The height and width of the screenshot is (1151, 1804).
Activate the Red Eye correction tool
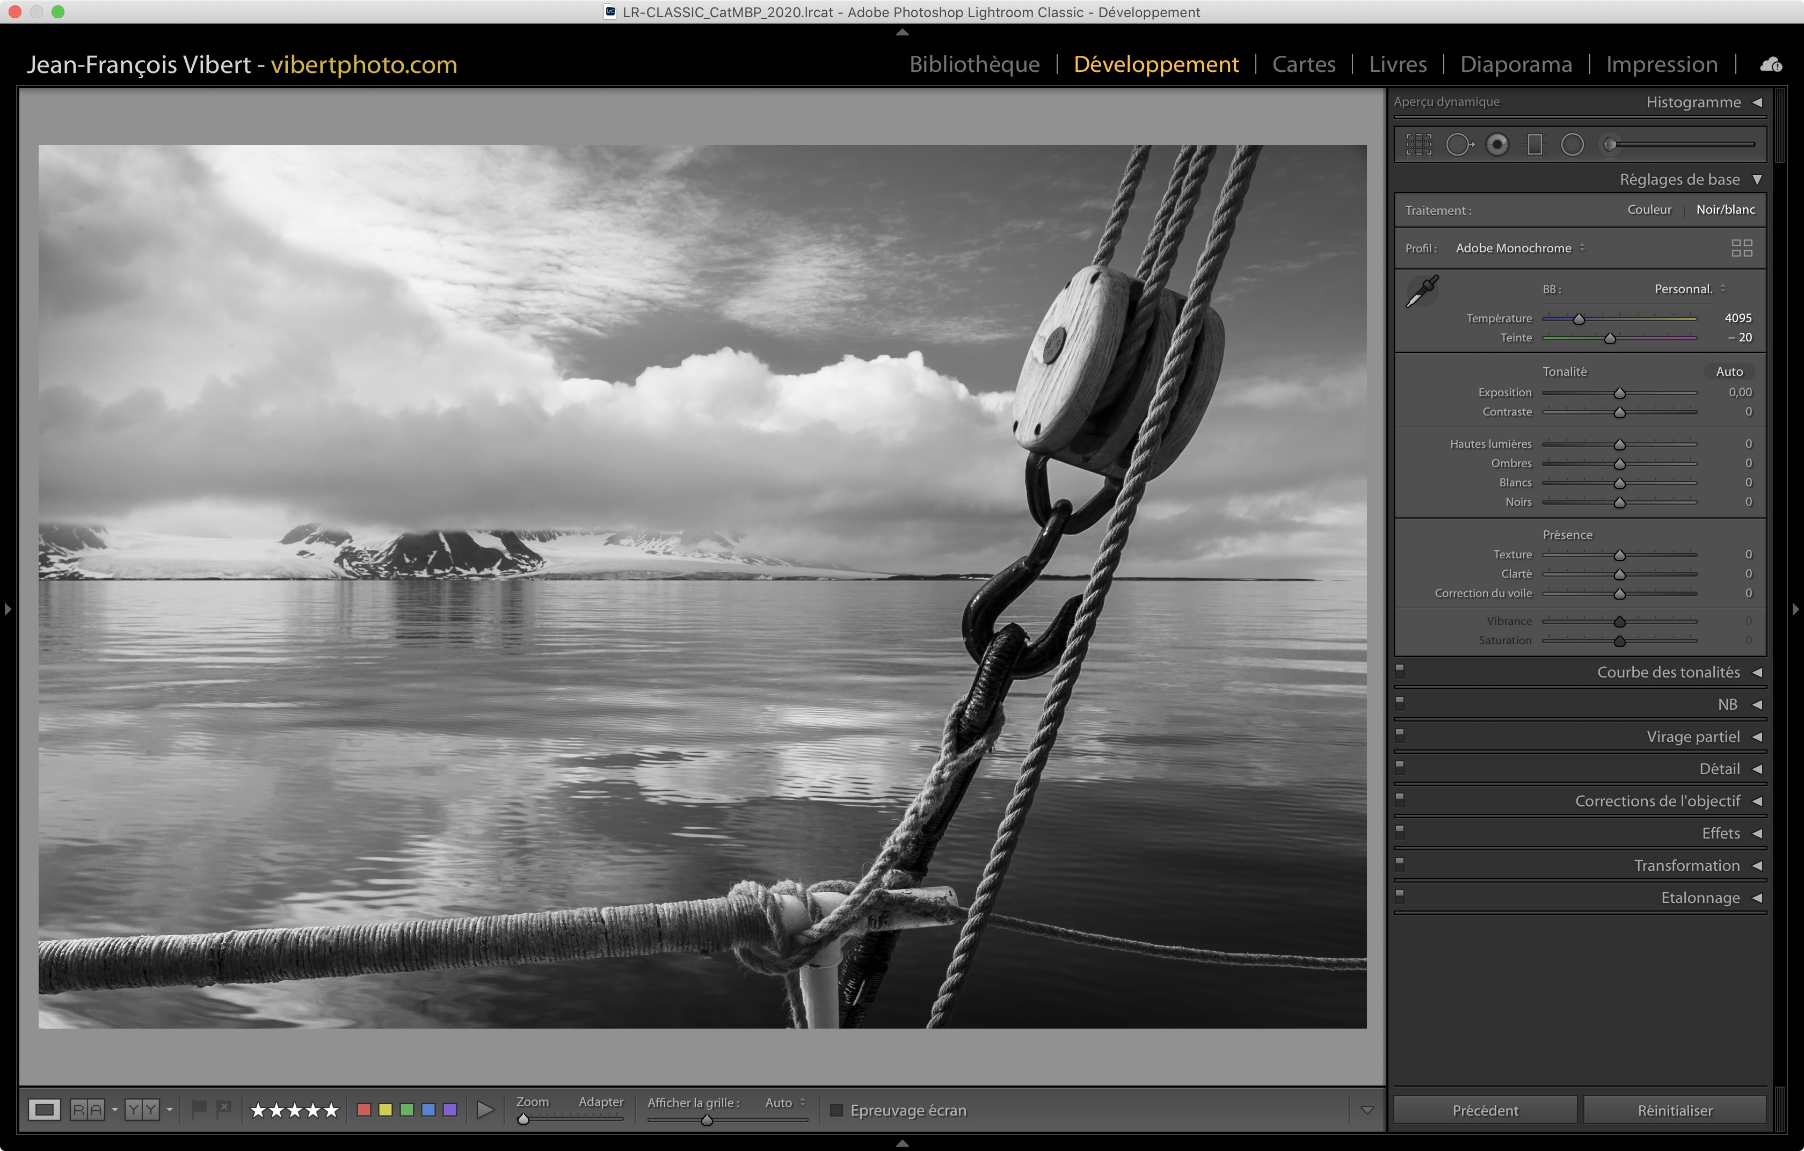(1497, 144)
